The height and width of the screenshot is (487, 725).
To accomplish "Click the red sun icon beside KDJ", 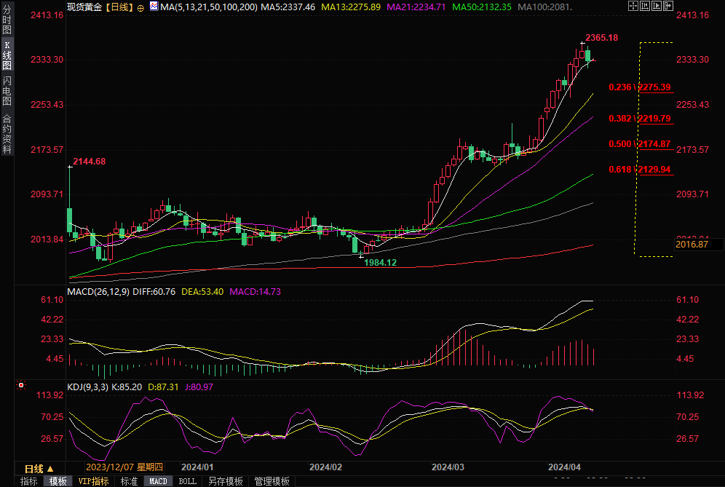I will [22, 385].
